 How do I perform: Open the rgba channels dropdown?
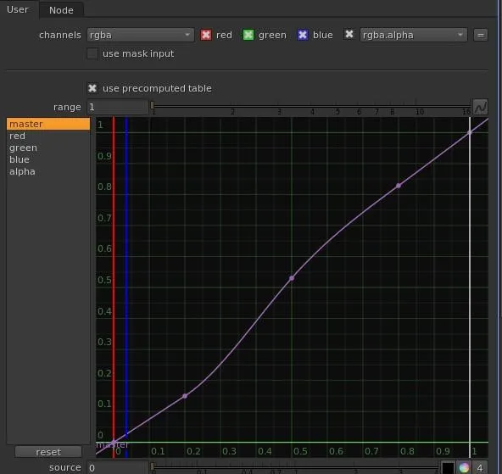point(140,35)
